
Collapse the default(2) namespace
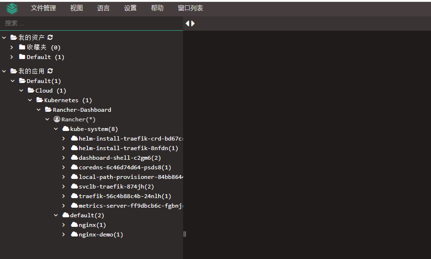pos(56,215)
